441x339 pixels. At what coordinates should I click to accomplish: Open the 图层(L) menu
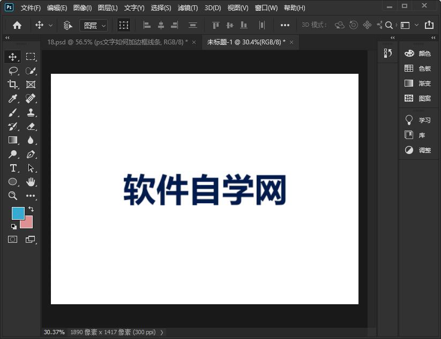108,8
